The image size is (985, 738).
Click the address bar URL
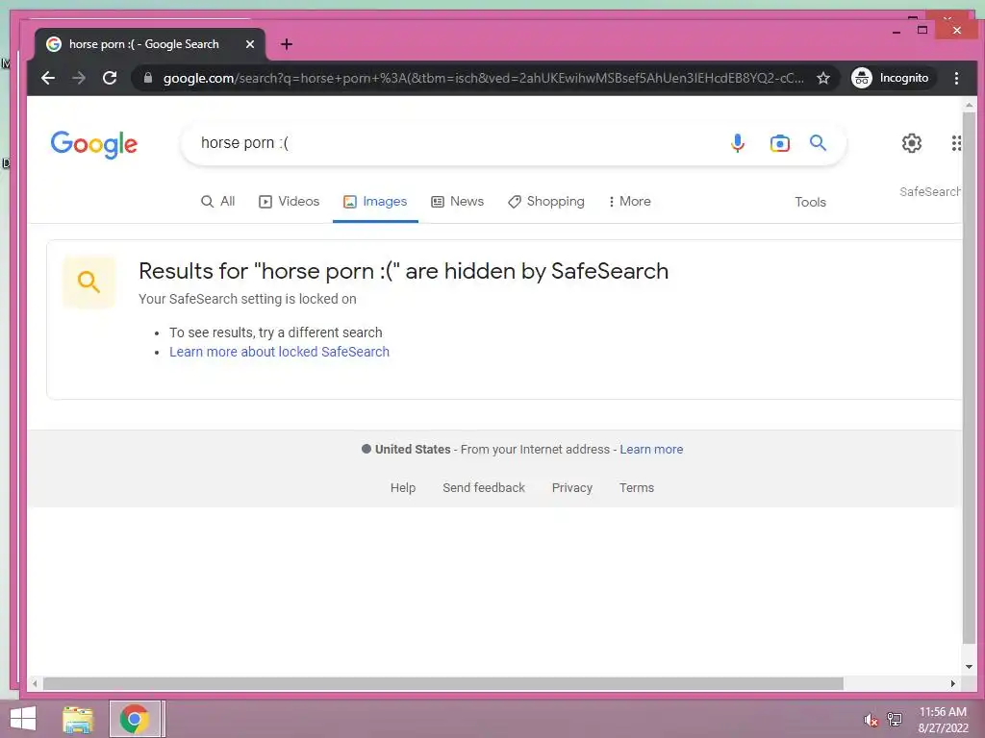pyautogui.click(x=484, y=78)
